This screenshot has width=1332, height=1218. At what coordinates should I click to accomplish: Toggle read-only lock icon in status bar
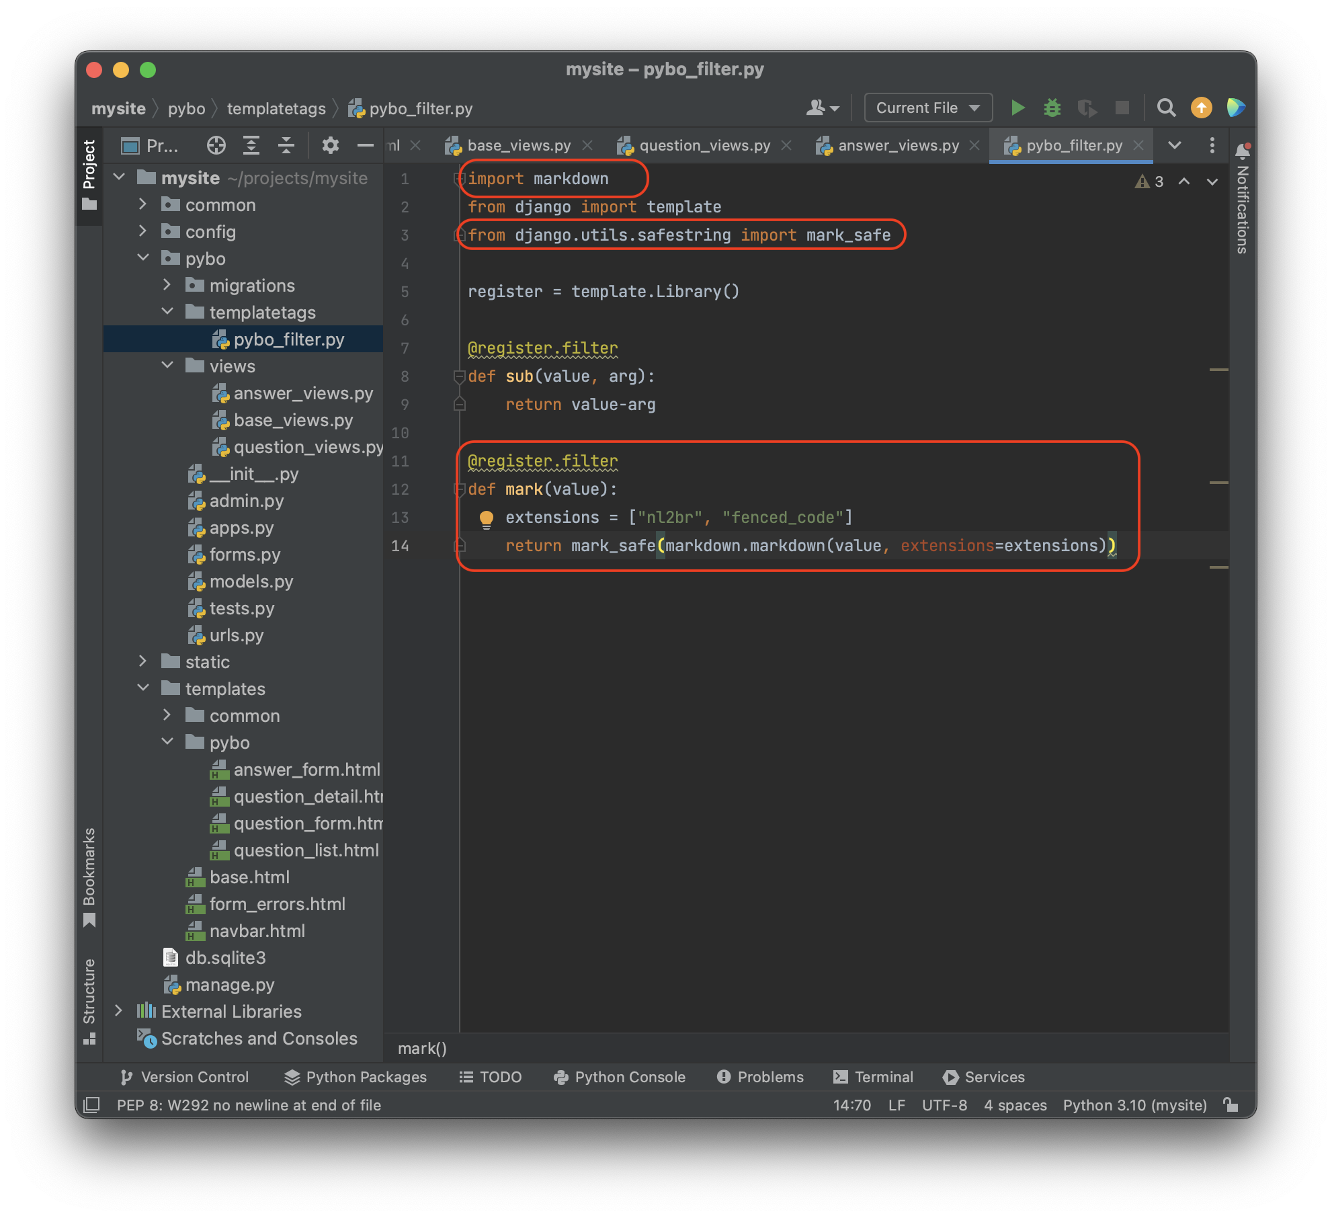[x=1231, y=1104]
